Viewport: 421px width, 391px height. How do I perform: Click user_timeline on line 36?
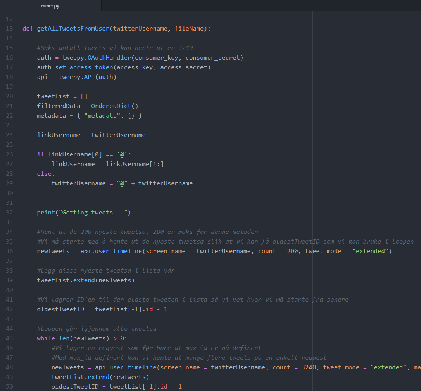[120, 251]
